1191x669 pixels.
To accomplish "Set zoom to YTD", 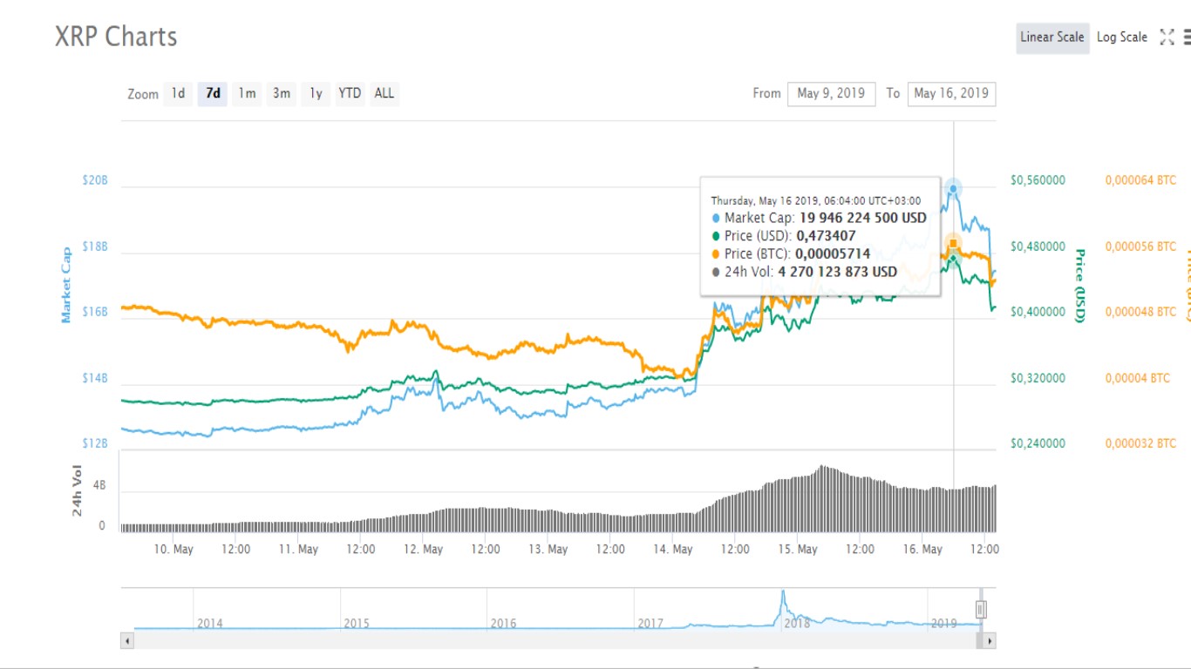I will (350, 93).
